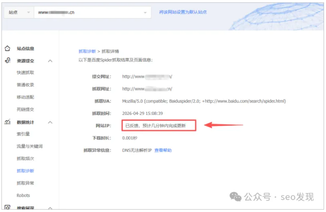Click the link icon beside 资源提交

8,61
